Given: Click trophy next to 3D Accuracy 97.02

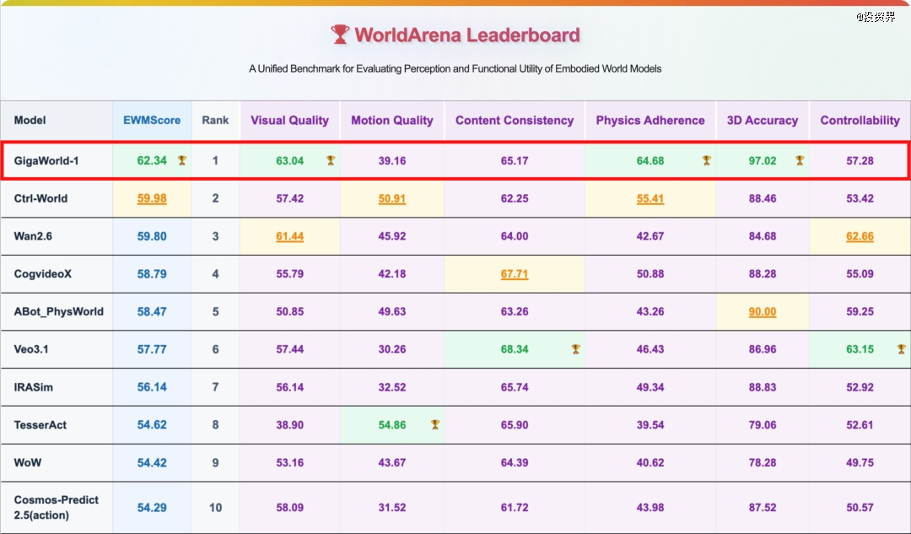Looking at the screenshot, I should pos(799,160).
